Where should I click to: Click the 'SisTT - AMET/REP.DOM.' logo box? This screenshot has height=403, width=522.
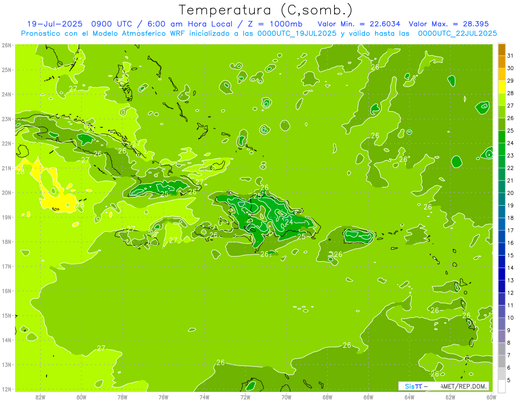tap(443, 386)
